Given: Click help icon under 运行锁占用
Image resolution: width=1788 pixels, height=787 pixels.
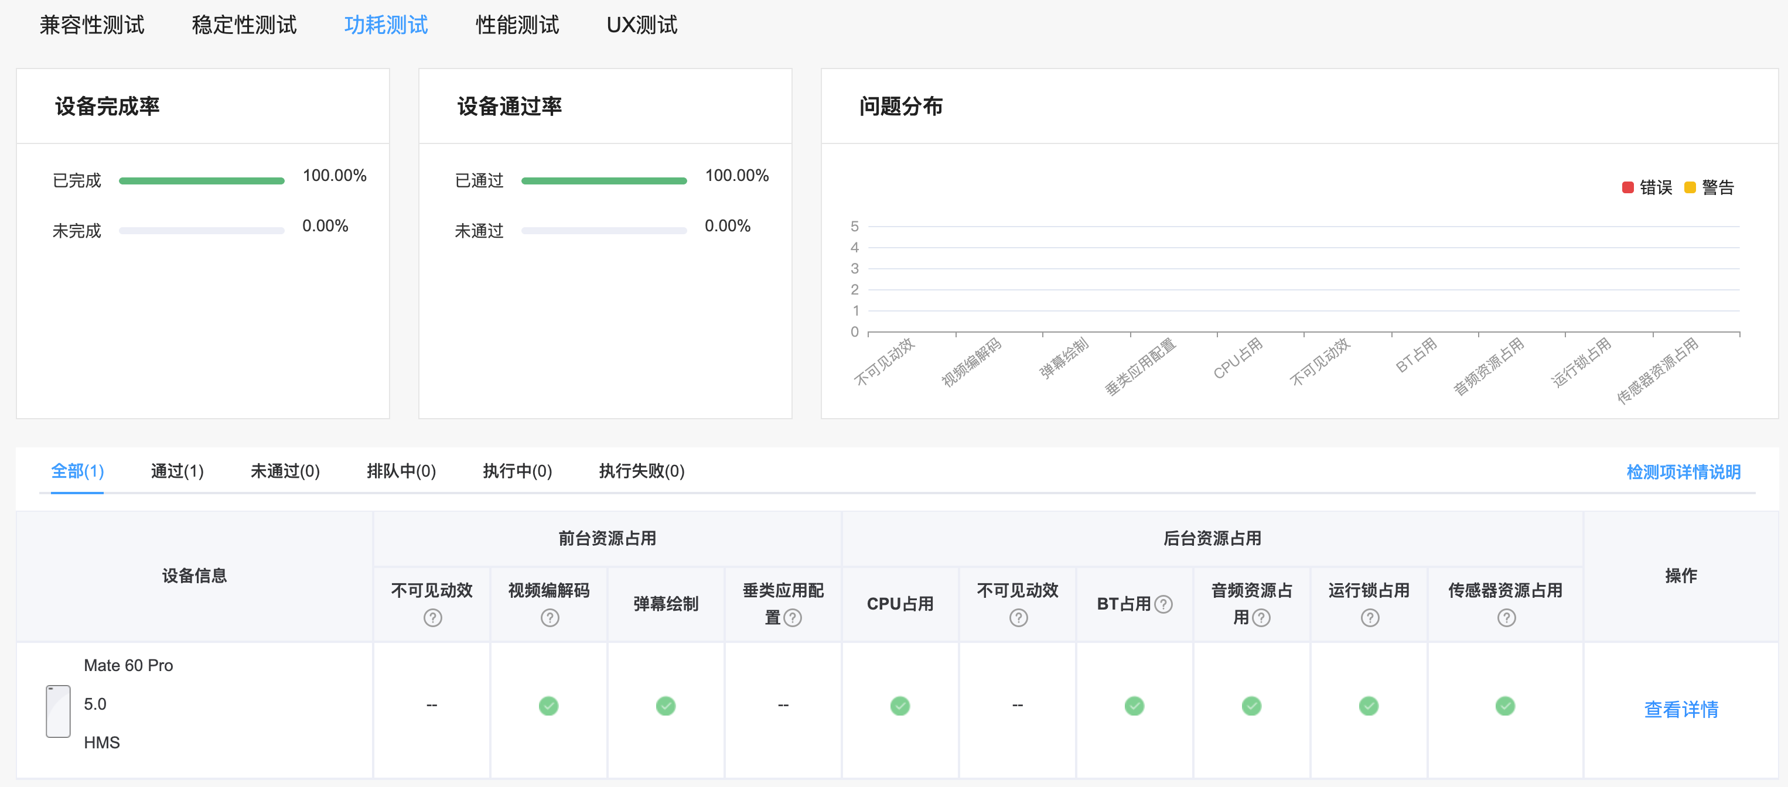Looking at the screenshot, I should [x=1370, y=618].
